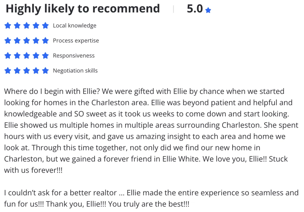Click the first star of Local knowledge
The height and width of the screenshot is (212, 304).
8,26
